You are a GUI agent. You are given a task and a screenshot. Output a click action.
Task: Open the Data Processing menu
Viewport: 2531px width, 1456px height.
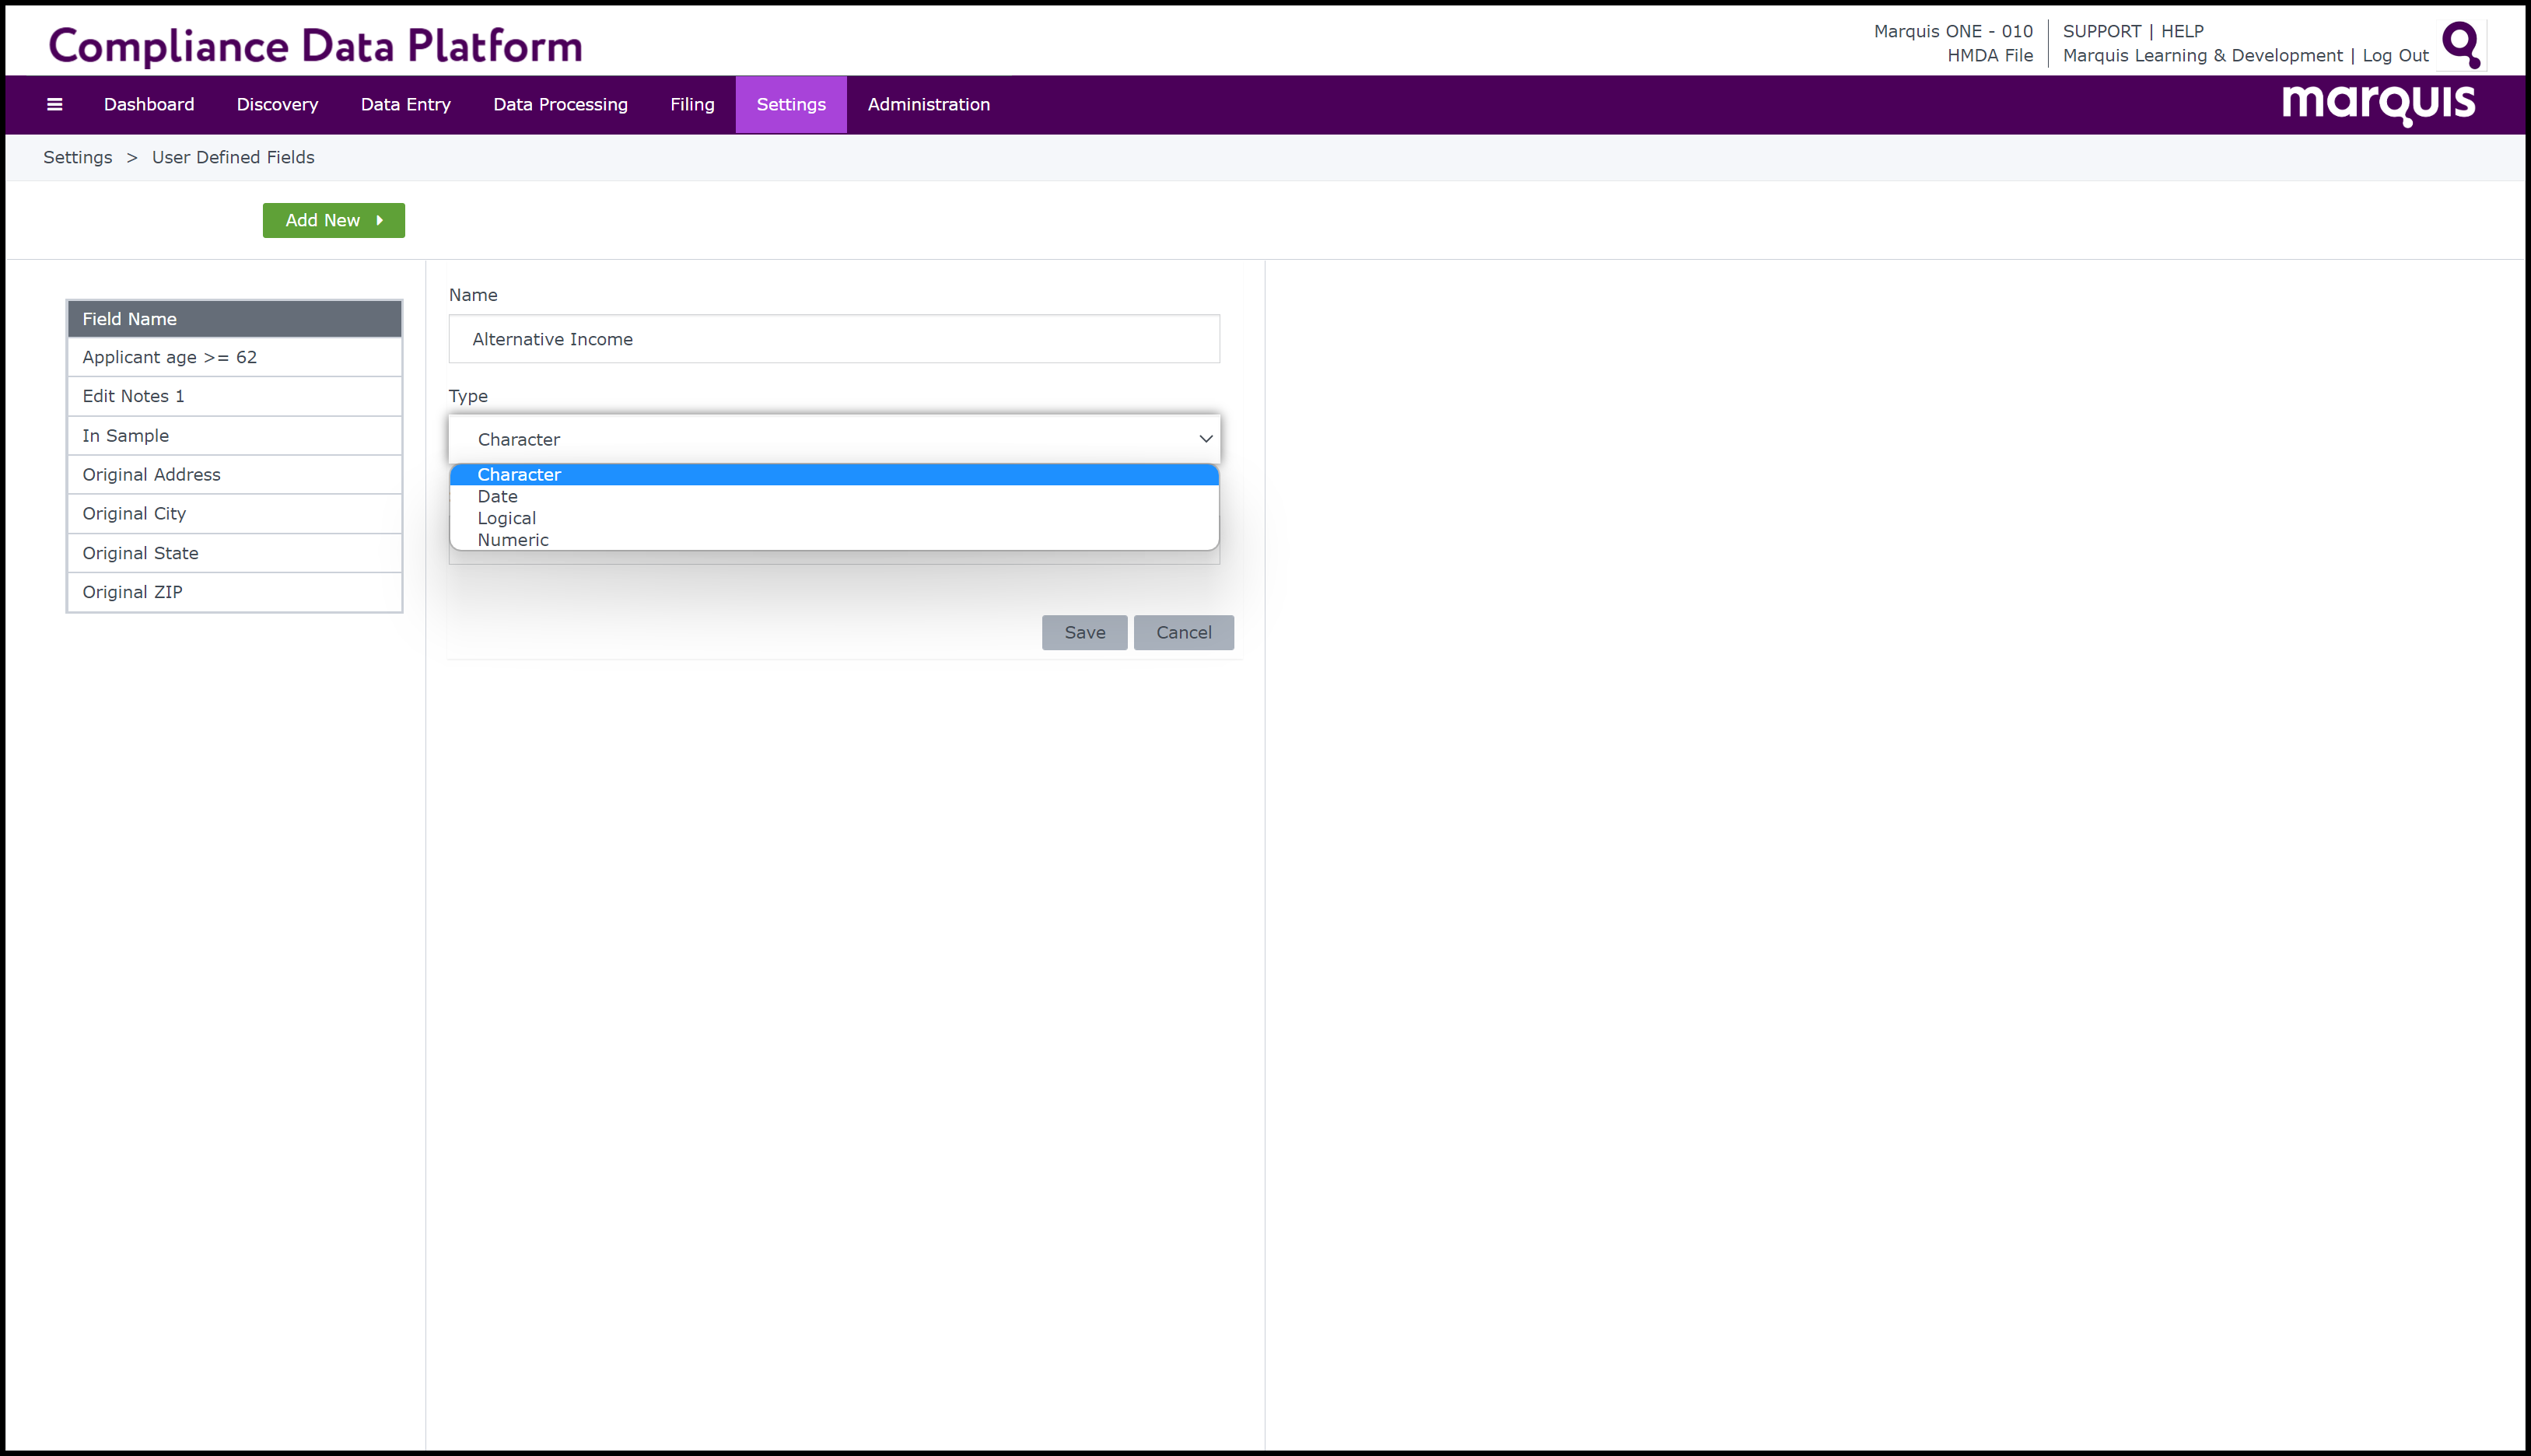tap(560, 104)
